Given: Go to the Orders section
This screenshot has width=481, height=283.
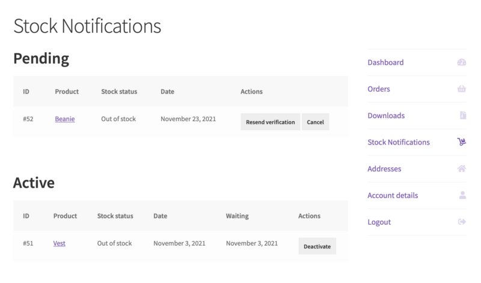Looking at the screenshot, I should [x=379, y=89].
